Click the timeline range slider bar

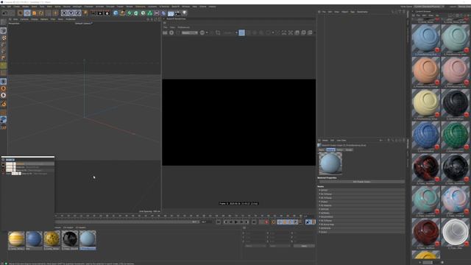127,222
